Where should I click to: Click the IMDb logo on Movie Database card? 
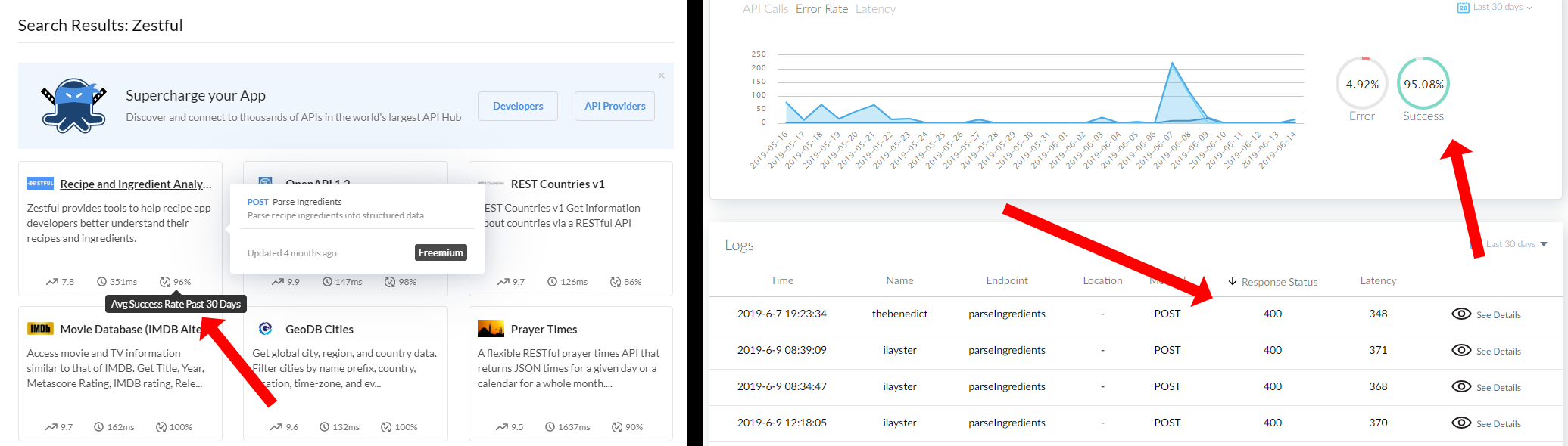coord(40,329)
